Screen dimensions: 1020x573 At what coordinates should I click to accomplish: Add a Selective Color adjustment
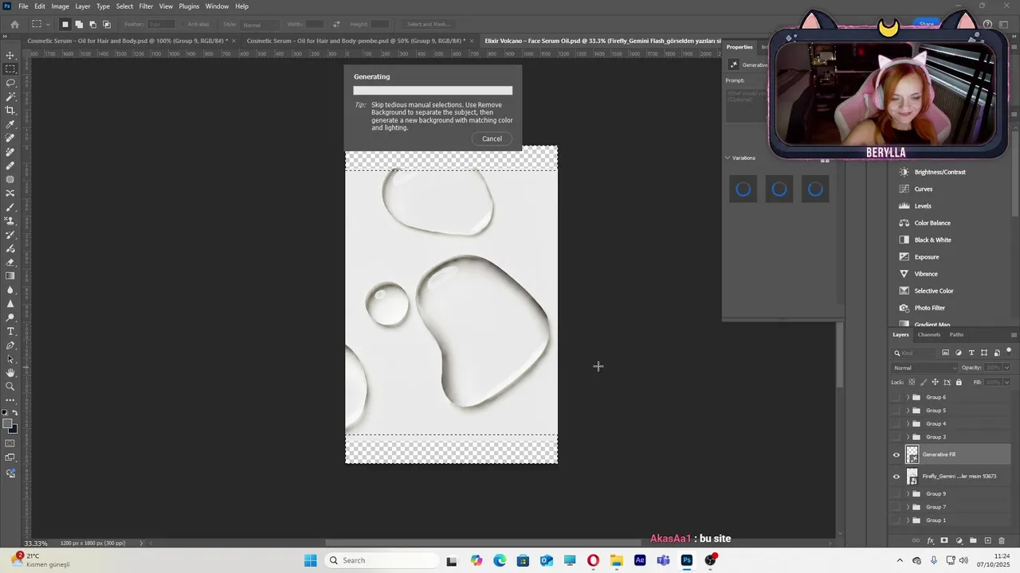tap(934, 291)
